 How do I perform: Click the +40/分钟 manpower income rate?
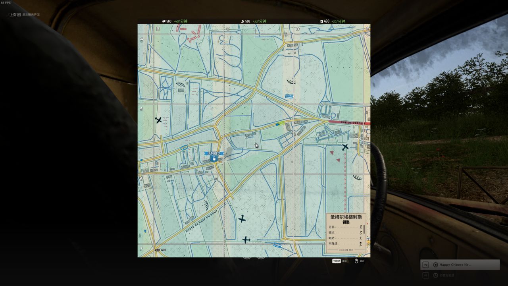pyautogui.click(x=181, y=21)
